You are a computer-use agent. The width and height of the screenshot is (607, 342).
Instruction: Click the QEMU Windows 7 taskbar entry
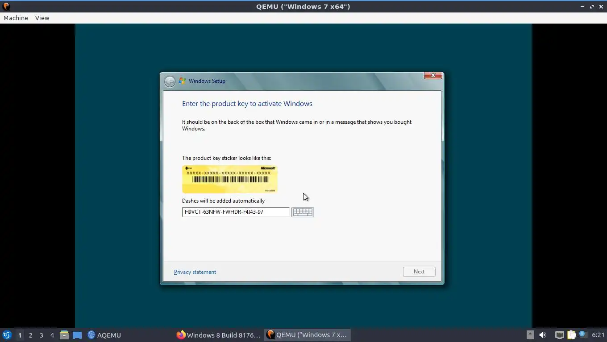click(307, 335)
